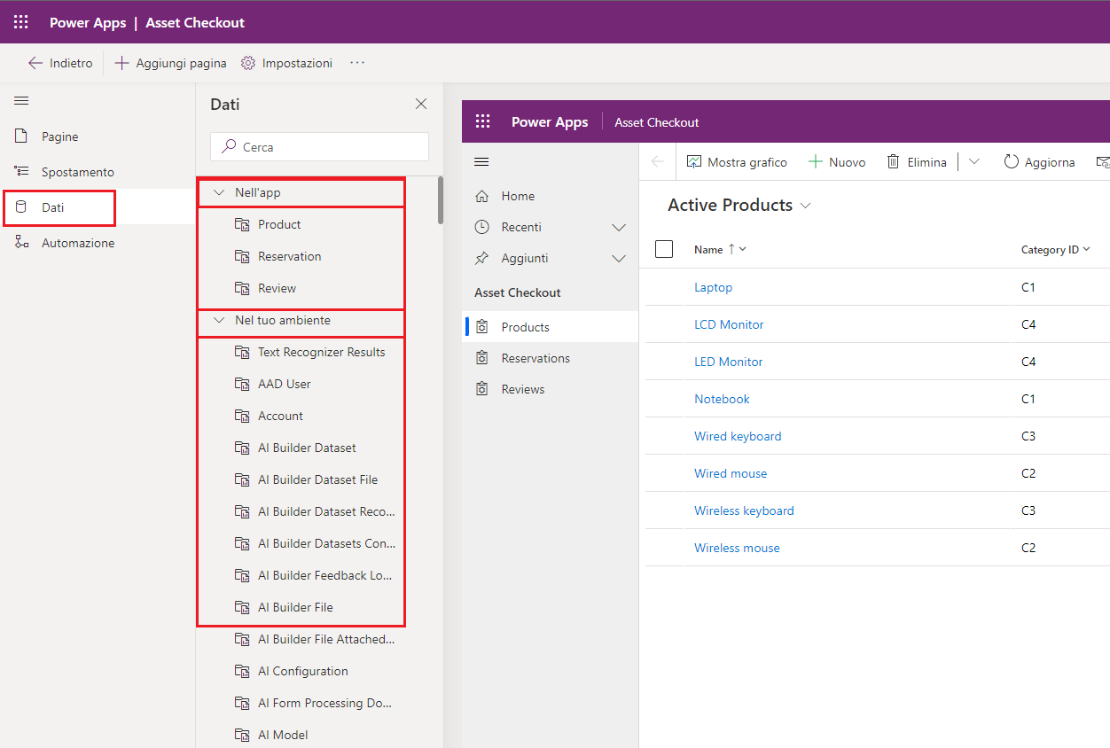Open the Wireless keyboard record link
This screenshot has height=748, width=1110.
click(x=744, y=510)
